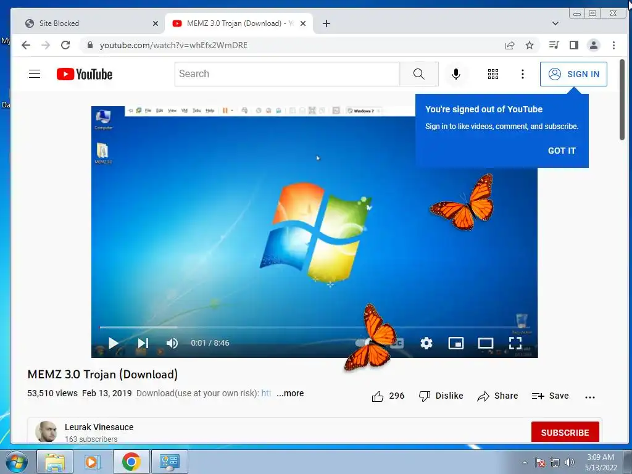Open the download link in the description

tap(267, 393)
